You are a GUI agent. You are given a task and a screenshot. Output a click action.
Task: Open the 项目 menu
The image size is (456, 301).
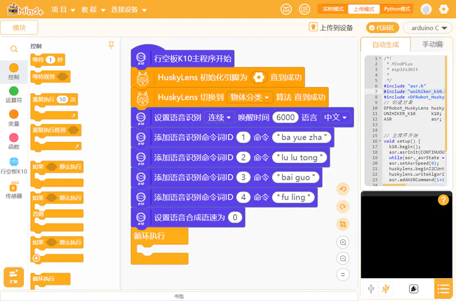pyautogui.click(x=63, y=10)
